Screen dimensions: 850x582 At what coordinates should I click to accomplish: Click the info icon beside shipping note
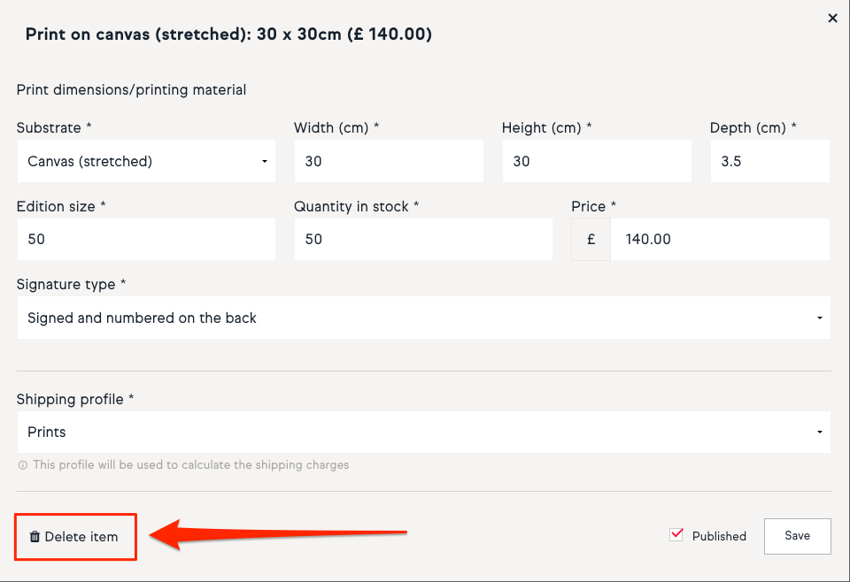23,465
